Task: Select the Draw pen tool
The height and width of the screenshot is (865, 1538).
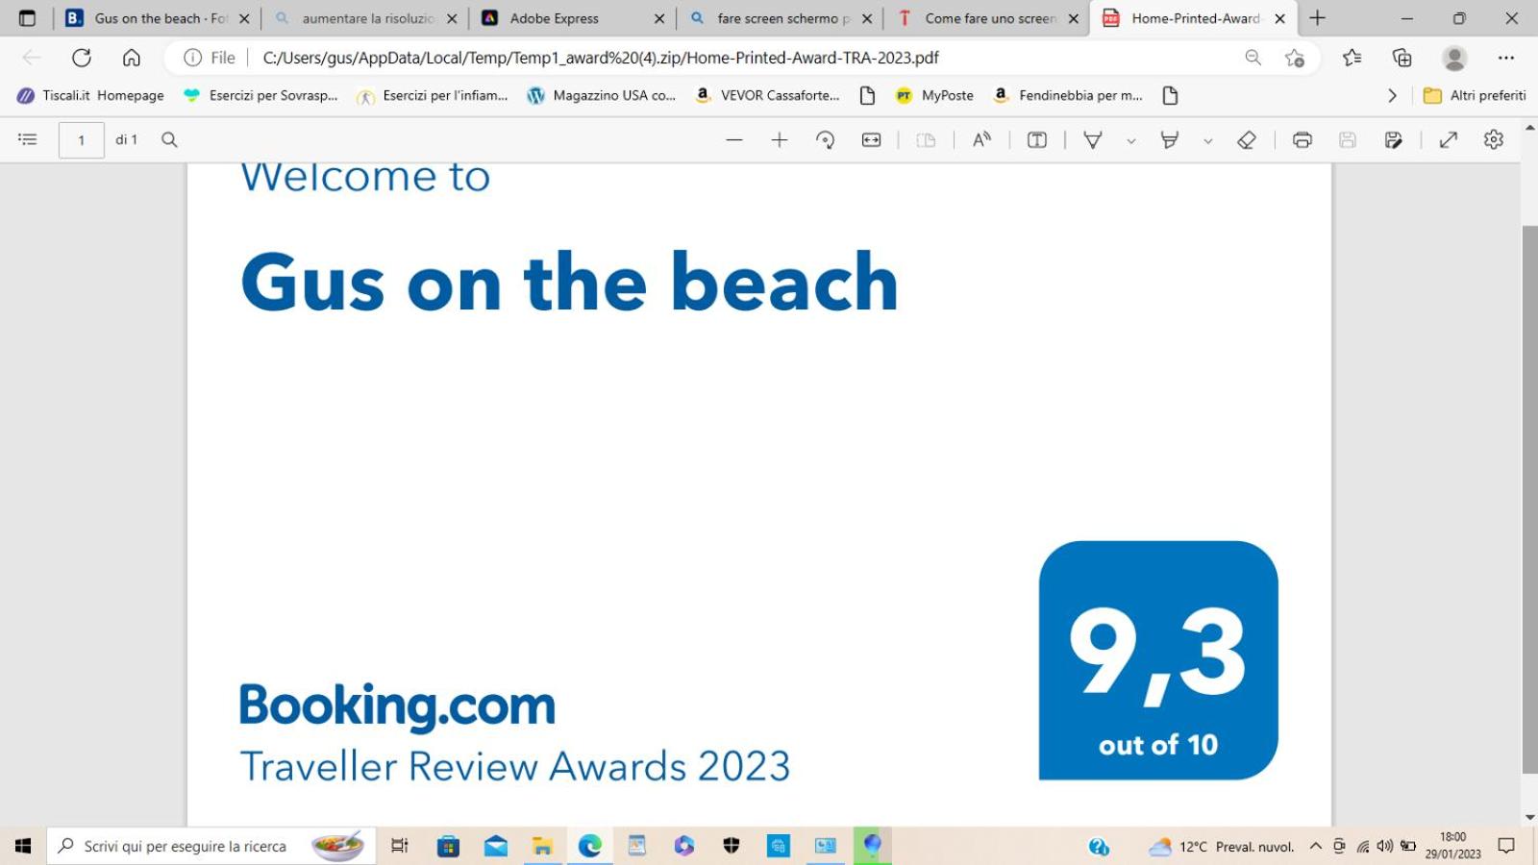Action: (1093, 140)
